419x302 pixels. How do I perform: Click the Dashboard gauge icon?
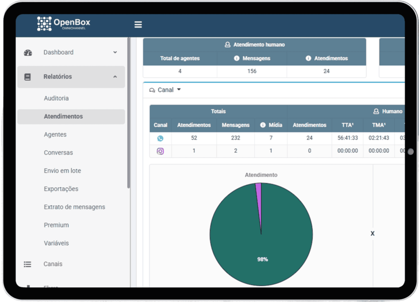(x=28, y=53)
